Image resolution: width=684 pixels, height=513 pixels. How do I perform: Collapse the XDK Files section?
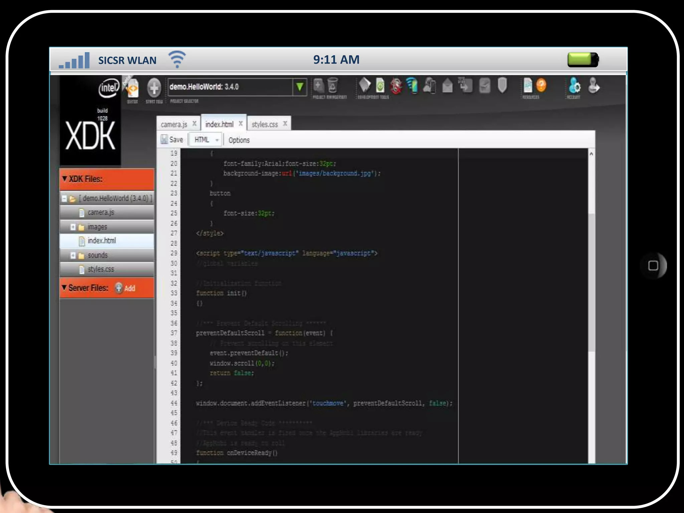(65, 179)
